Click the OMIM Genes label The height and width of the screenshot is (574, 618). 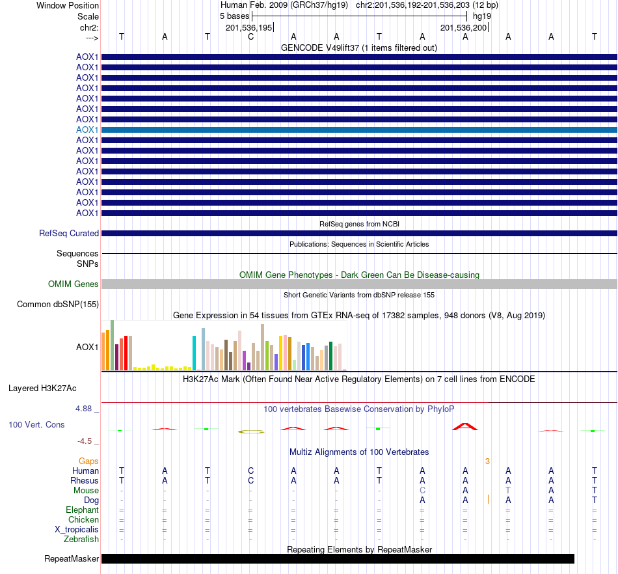click(74, 284)
